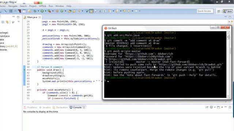
Task: Click the Next Annotation toolbar icon
Action: point(110,11)
